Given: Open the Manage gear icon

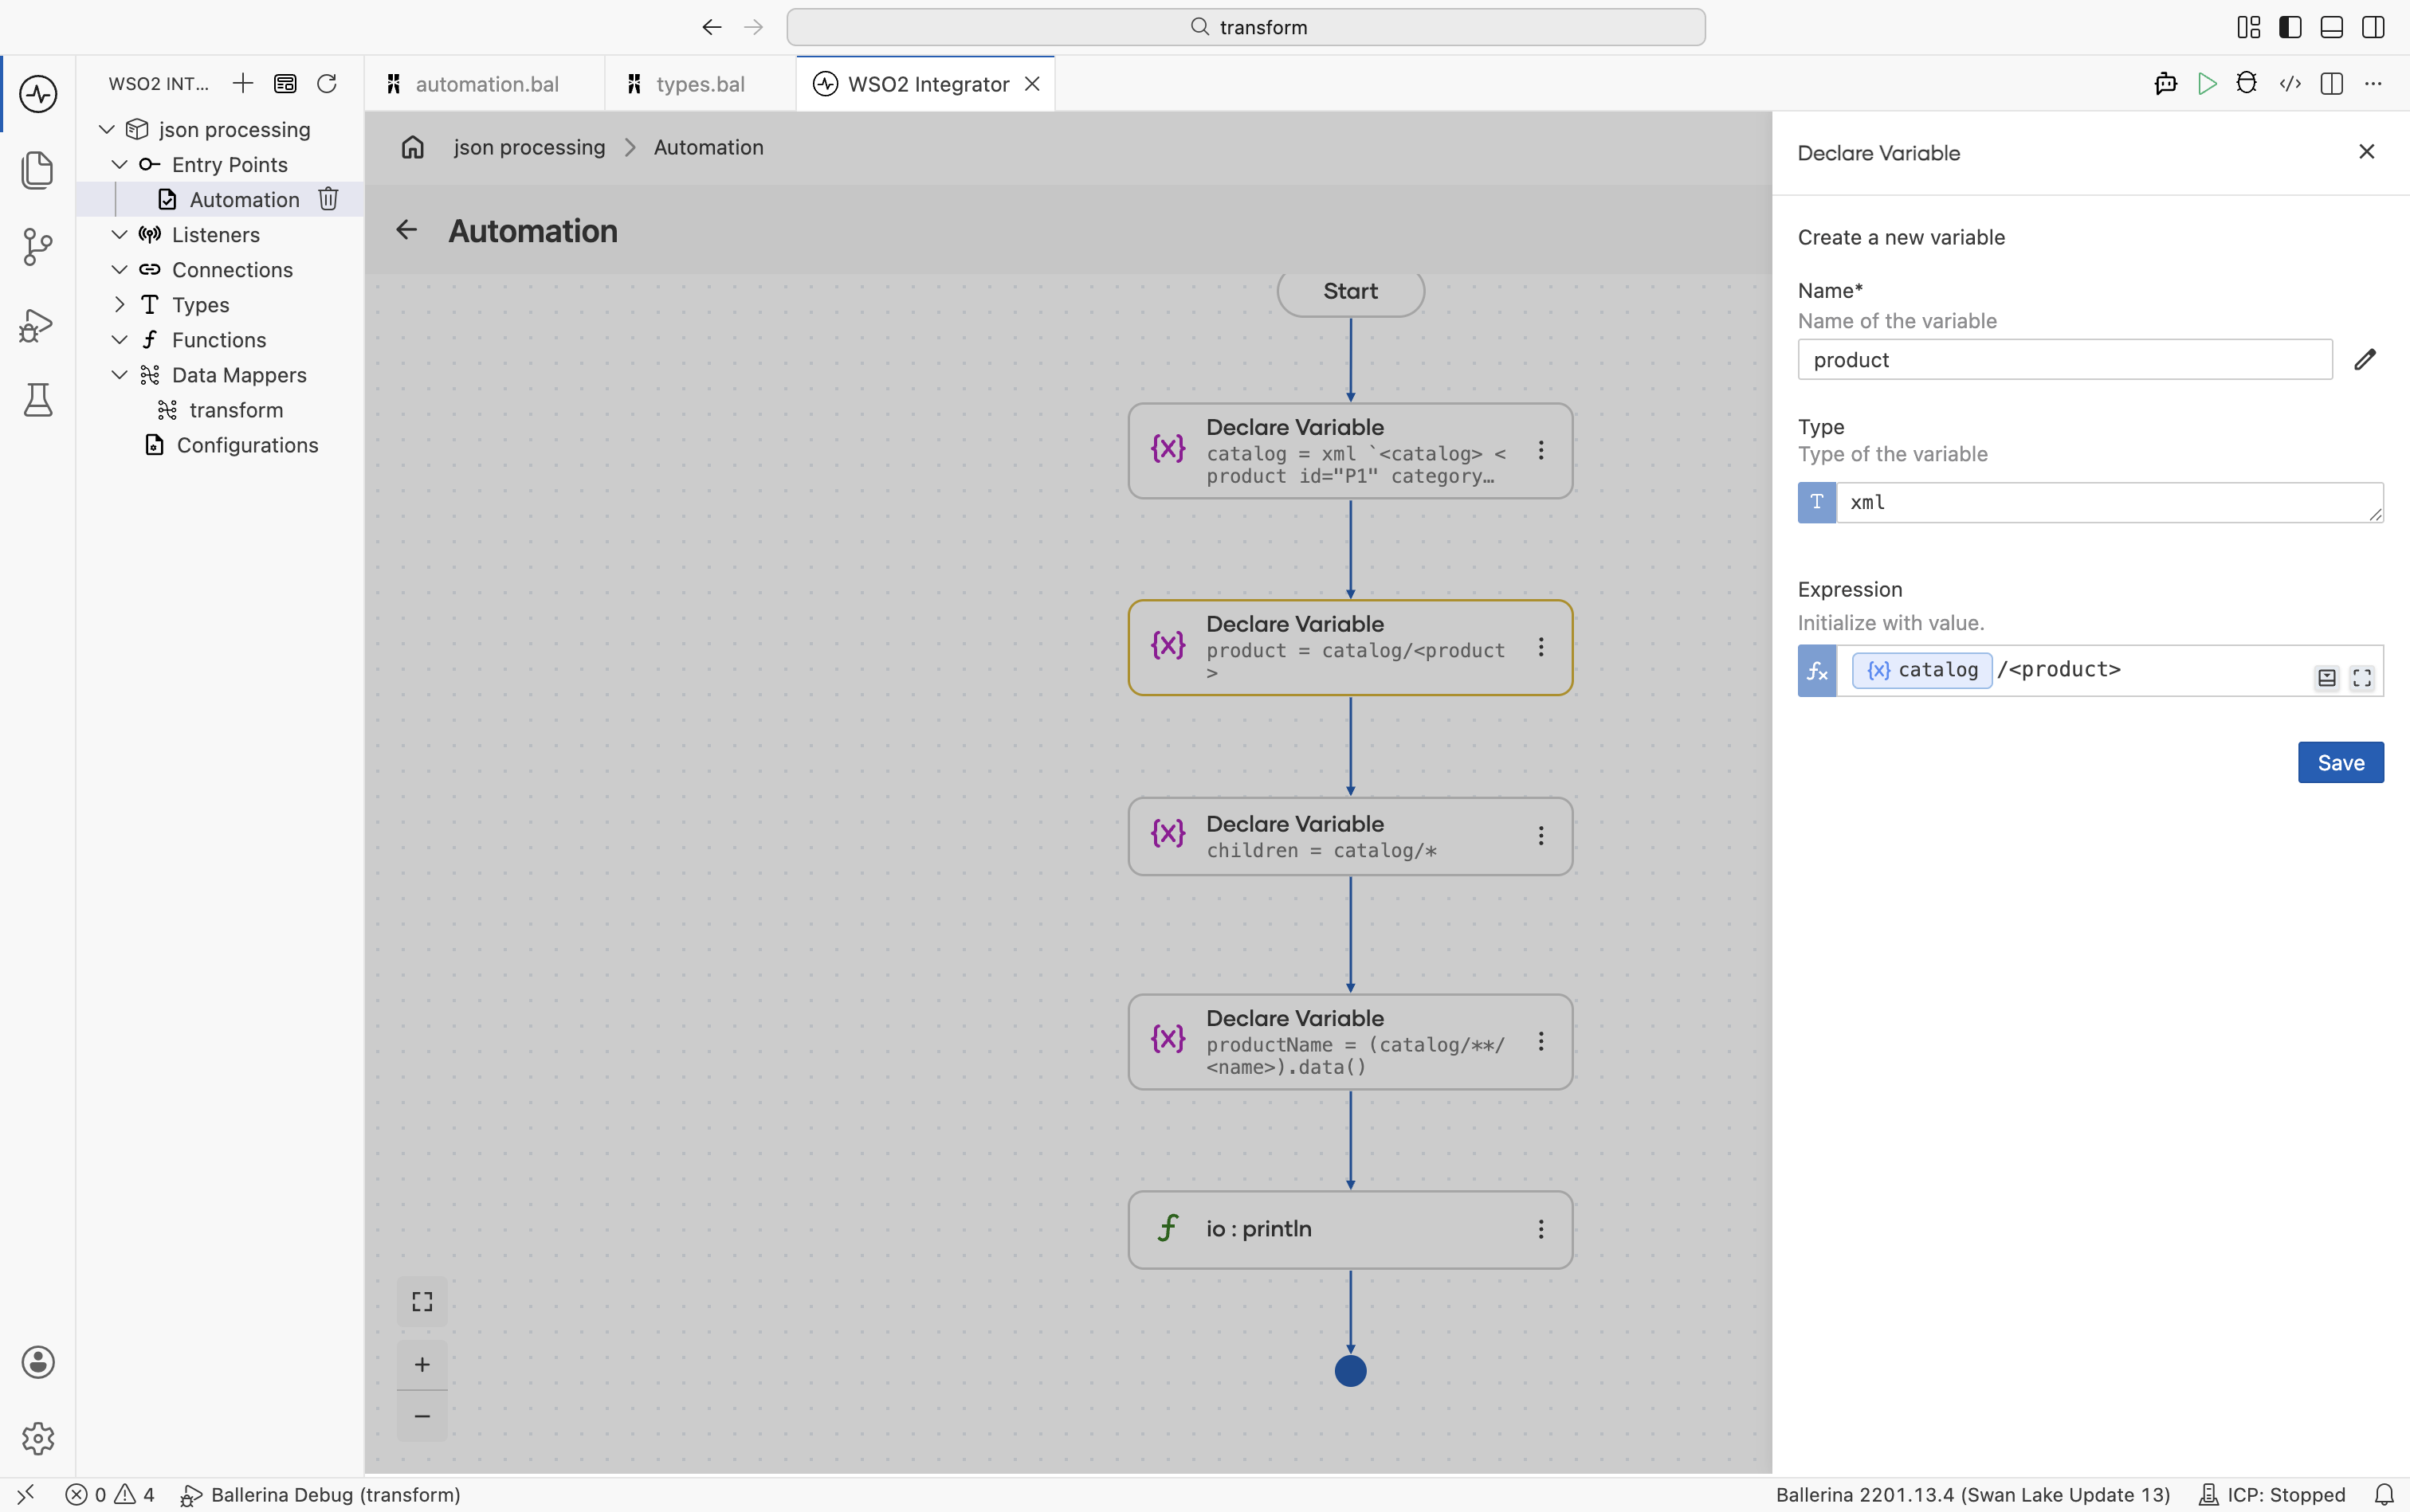Looking at the screenshot, I should (38, 1438).
